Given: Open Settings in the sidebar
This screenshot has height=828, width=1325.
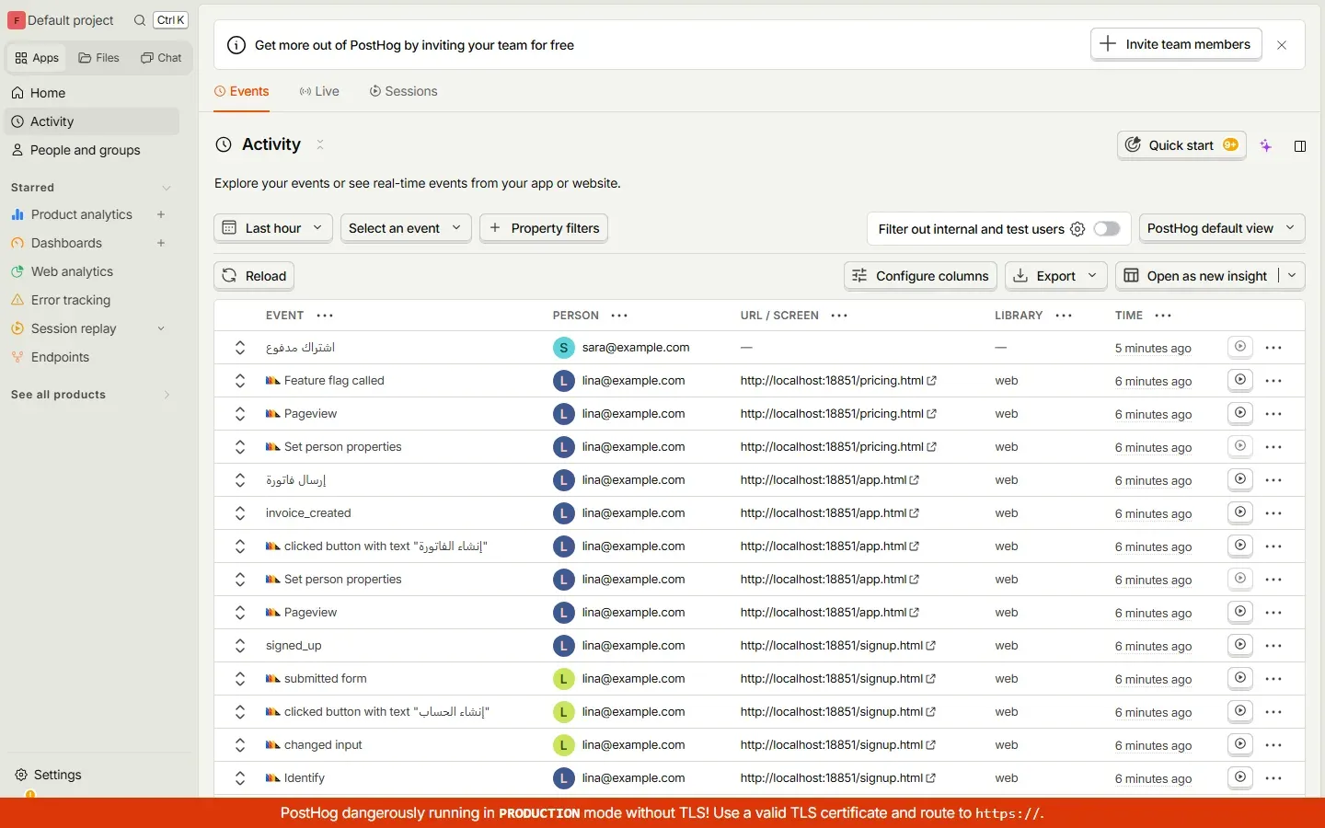Looking at the screenshot, I should click(57, 775).
